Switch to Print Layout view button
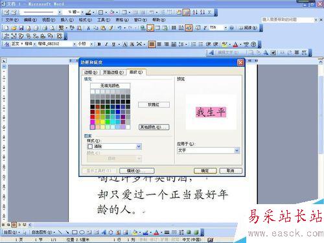The height and width of the screenshot is (243, 324). 14,225
